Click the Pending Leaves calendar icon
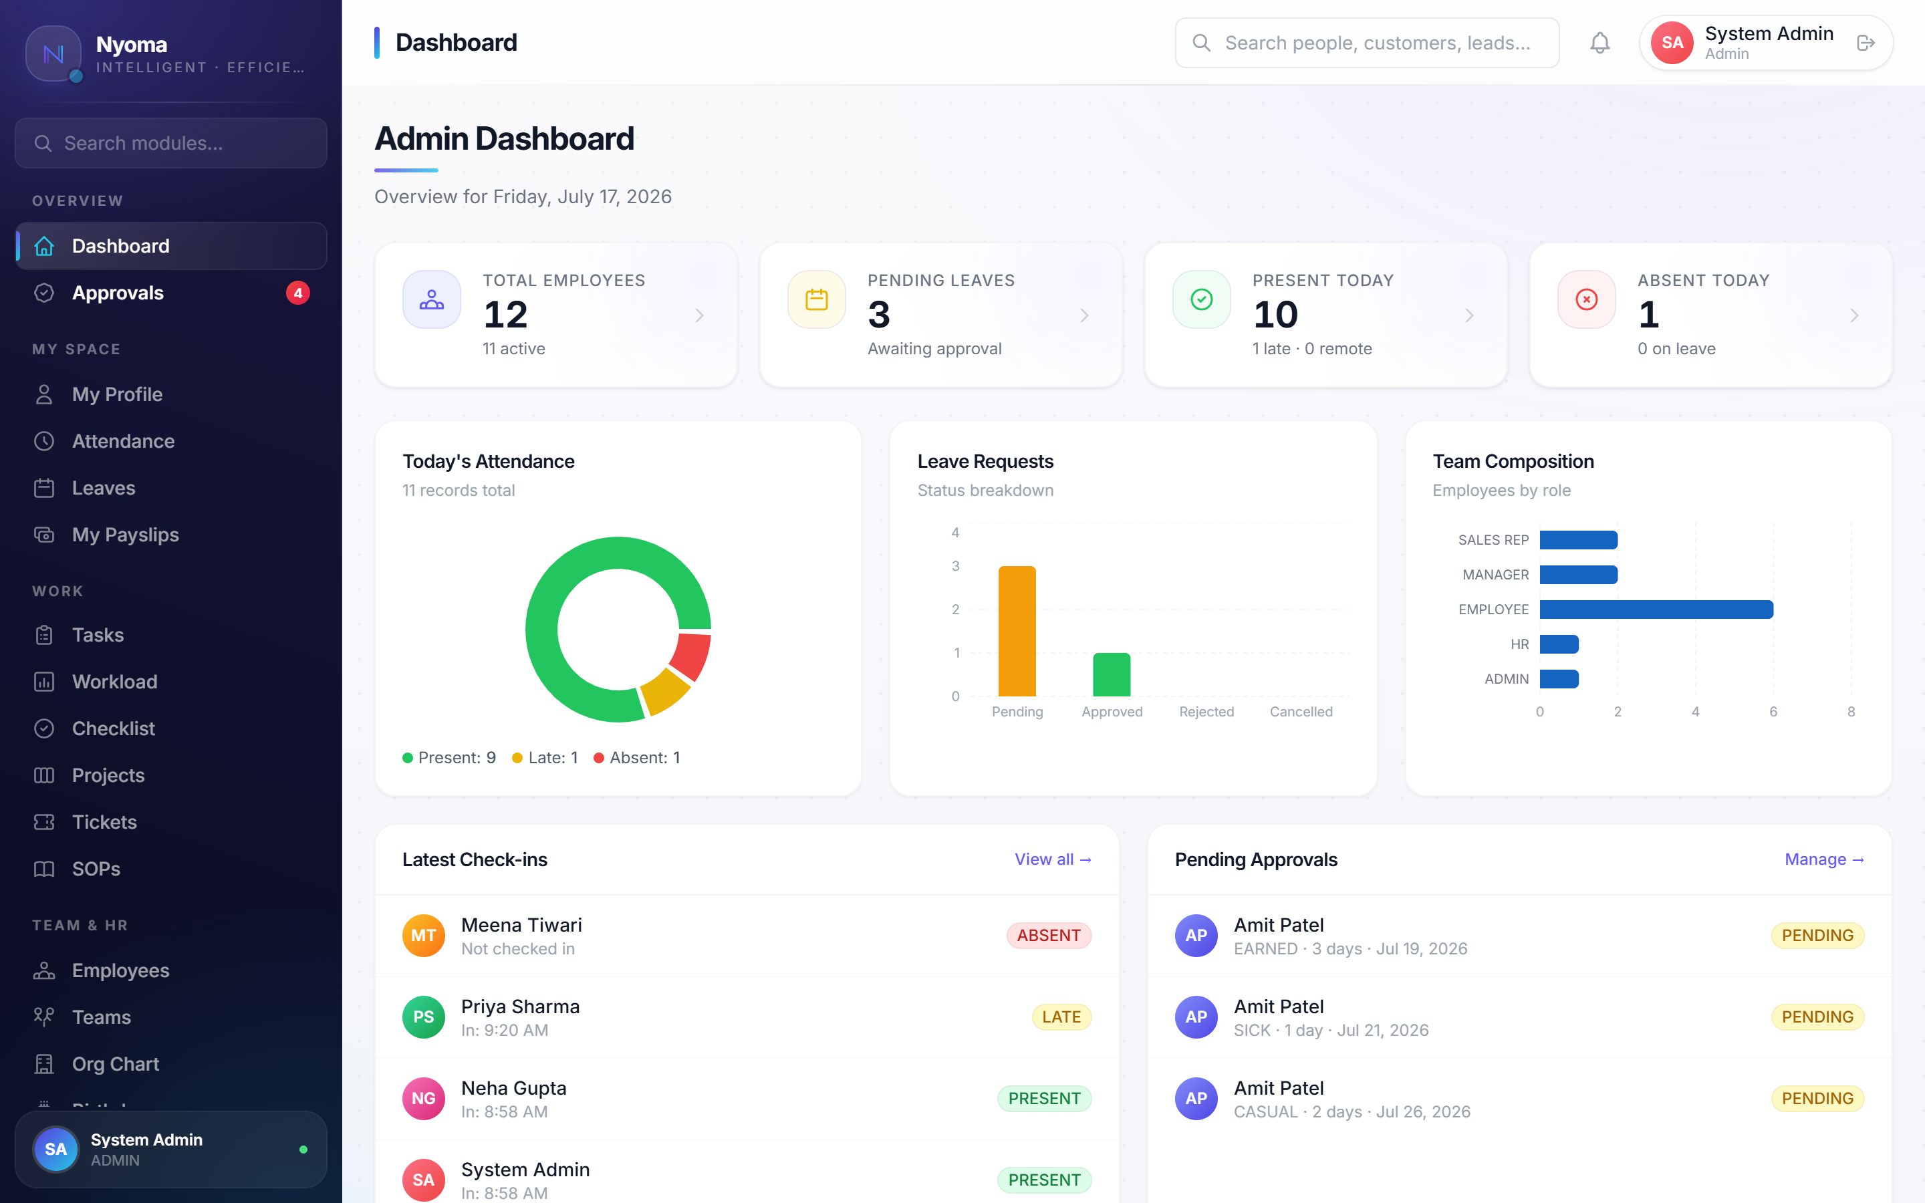The width and height of the screenshot is (1925, 1203). pos(816,300)
